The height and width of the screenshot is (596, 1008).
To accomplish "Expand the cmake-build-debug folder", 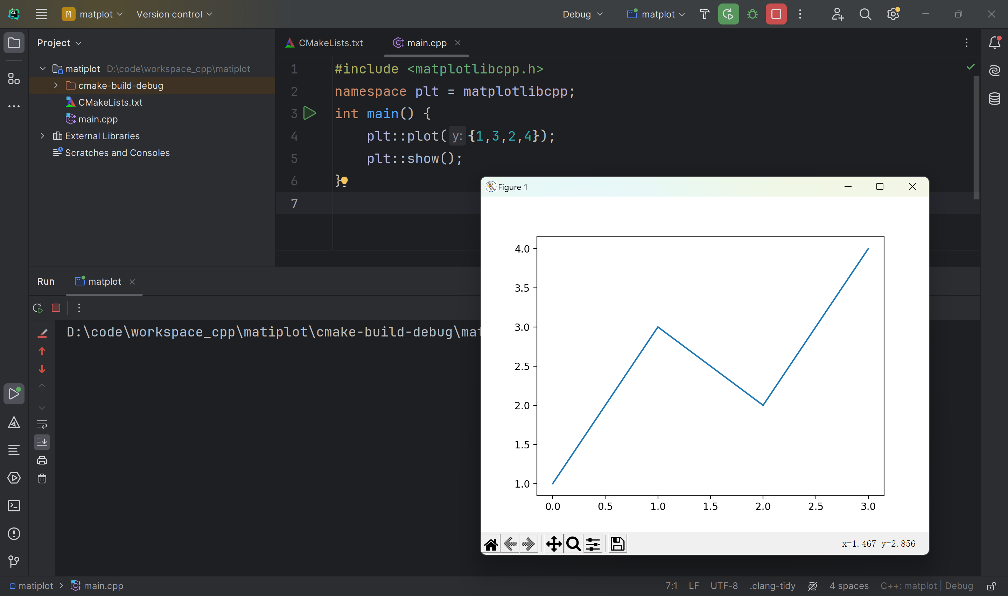I will [x=56, y=86].
